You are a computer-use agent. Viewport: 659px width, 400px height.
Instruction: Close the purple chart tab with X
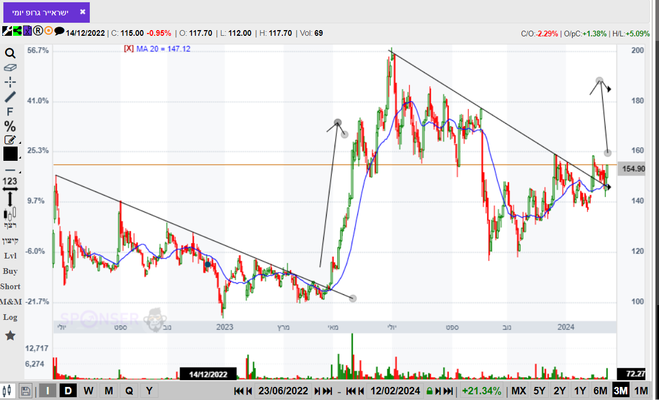tap(83, 12)
